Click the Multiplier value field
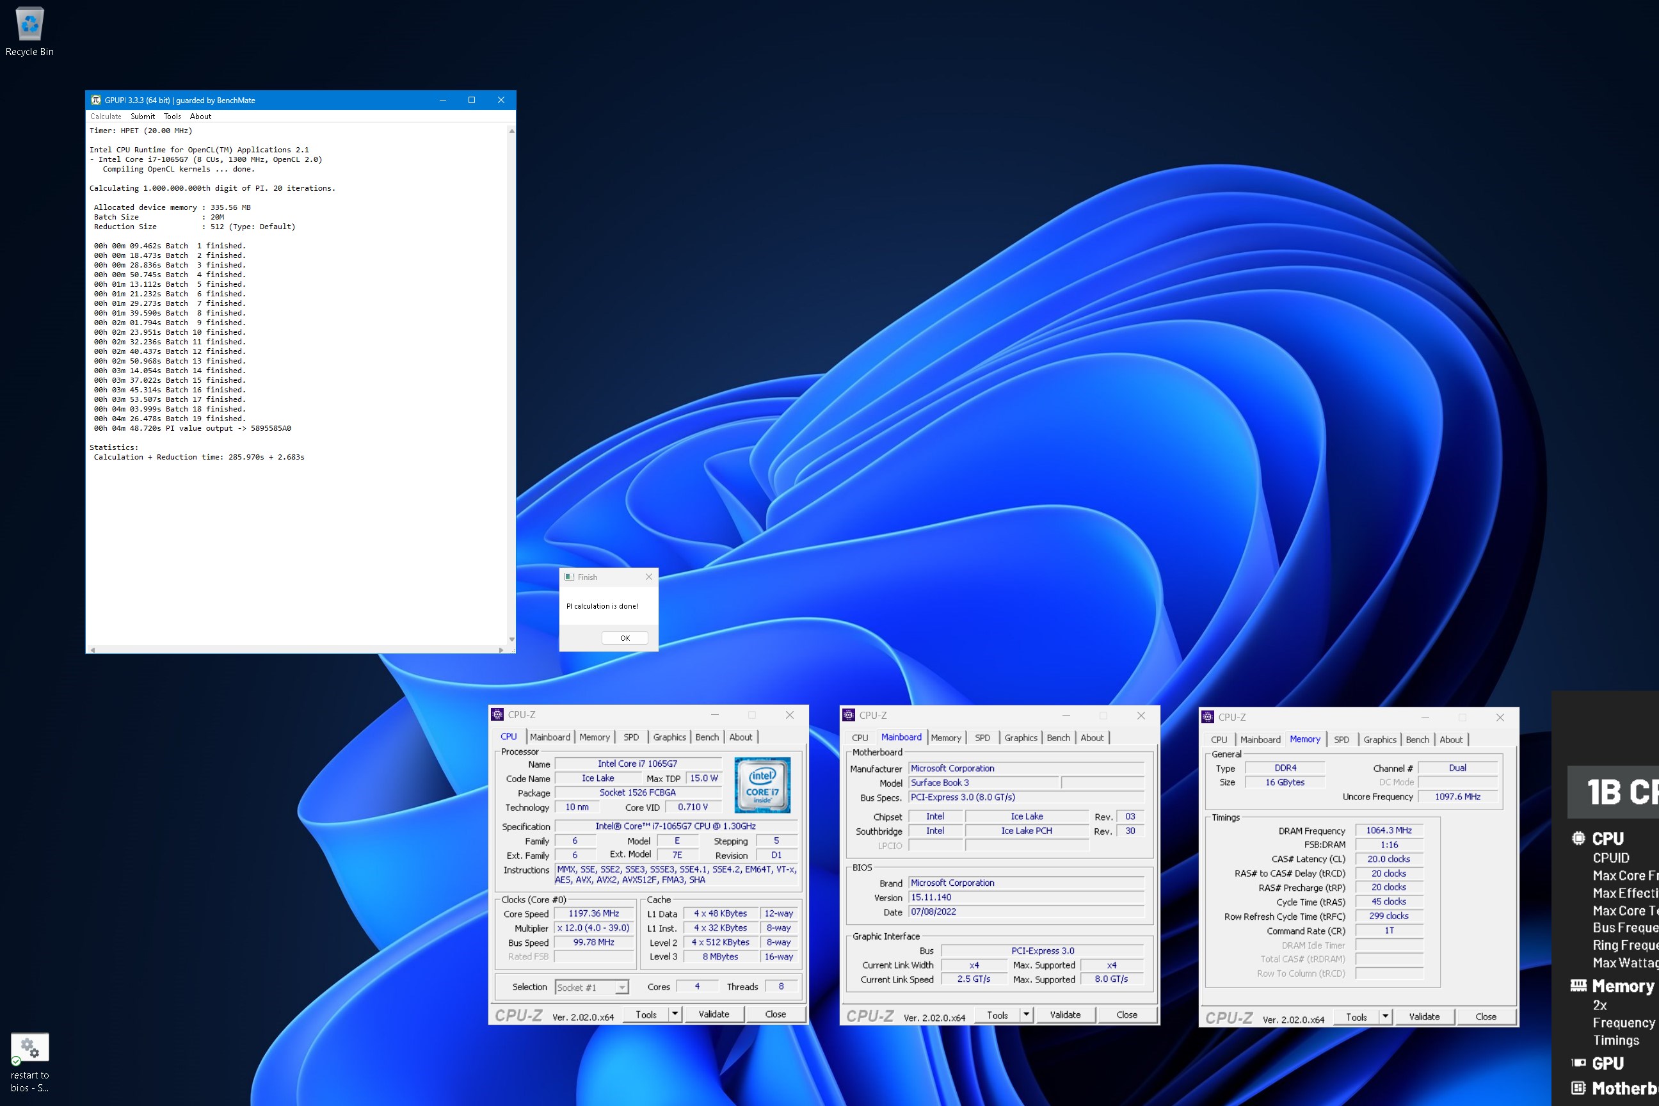 tap(594, 928)
